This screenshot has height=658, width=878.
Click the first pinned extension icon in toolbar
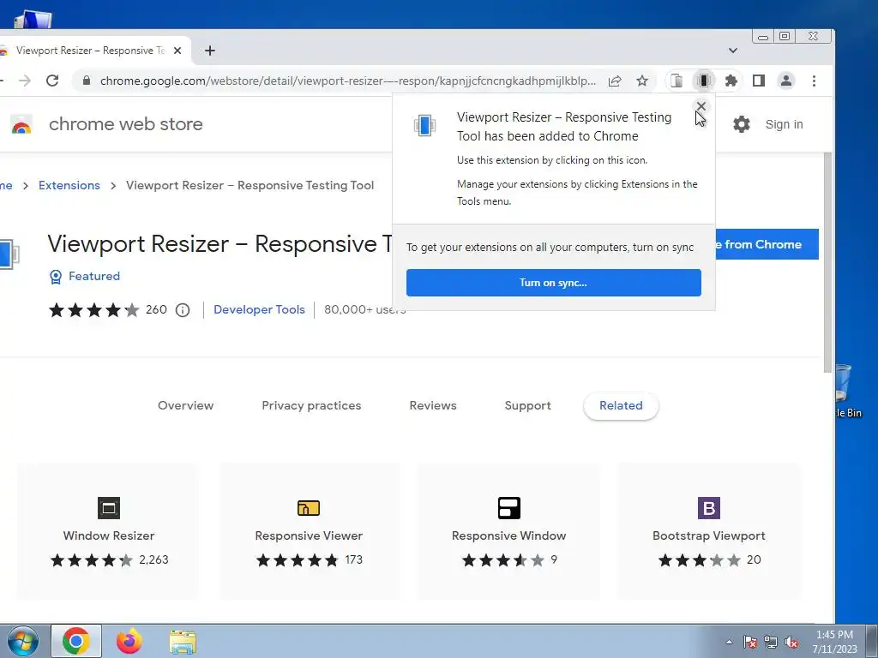[x=677, y=81]
